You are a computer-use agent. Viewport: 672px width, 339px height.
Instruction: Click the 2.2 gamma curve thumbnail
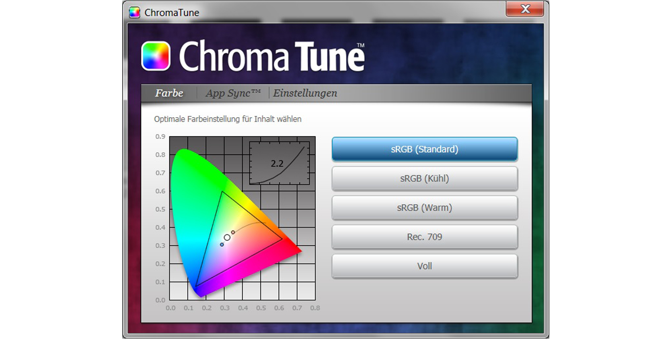point(279,163)
